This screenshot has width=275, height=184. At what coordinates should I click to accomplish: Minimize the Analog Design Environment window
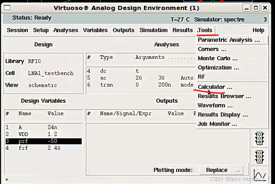(x=247, y=8)
